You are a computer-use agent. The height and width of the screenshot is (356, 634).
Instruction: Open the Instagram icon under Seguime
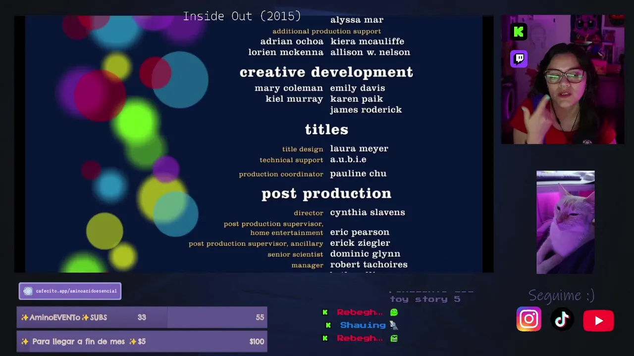(x=529, y=319)
